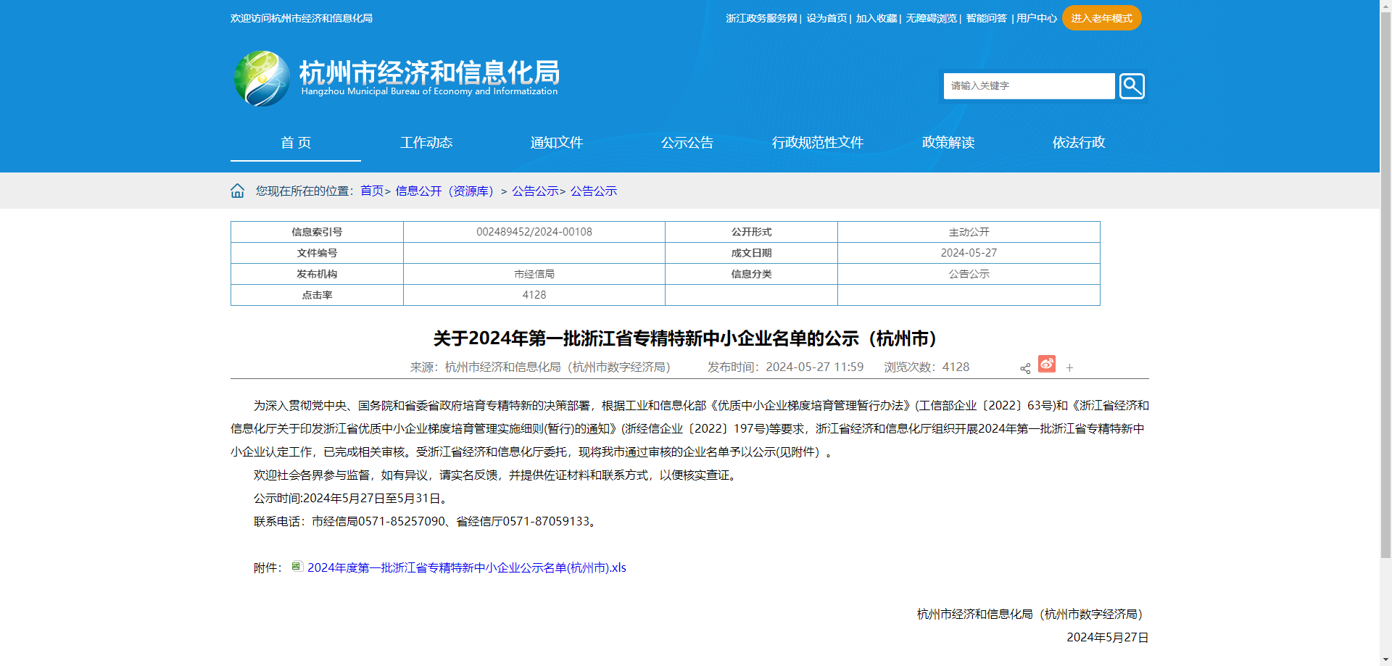Open 用户中心 user center link
Image resolution: width=1392 pixels, height=666 pixels.
(1036, 18)
